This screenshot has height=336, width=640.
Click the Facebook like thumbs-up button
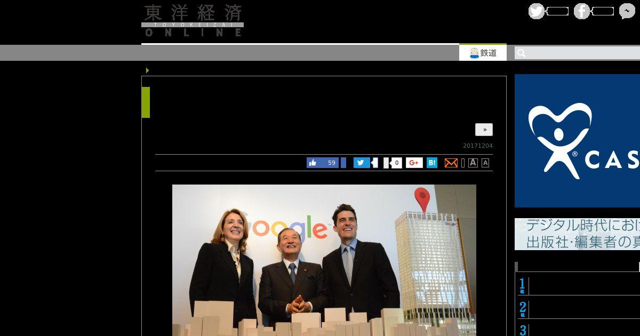tap(323, 163)
